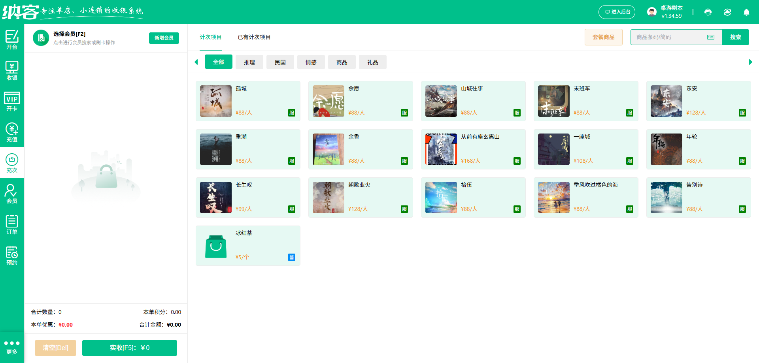Click the 本单优惠 ¥0.00 value
759x363 pixels.
click(66, 325)
